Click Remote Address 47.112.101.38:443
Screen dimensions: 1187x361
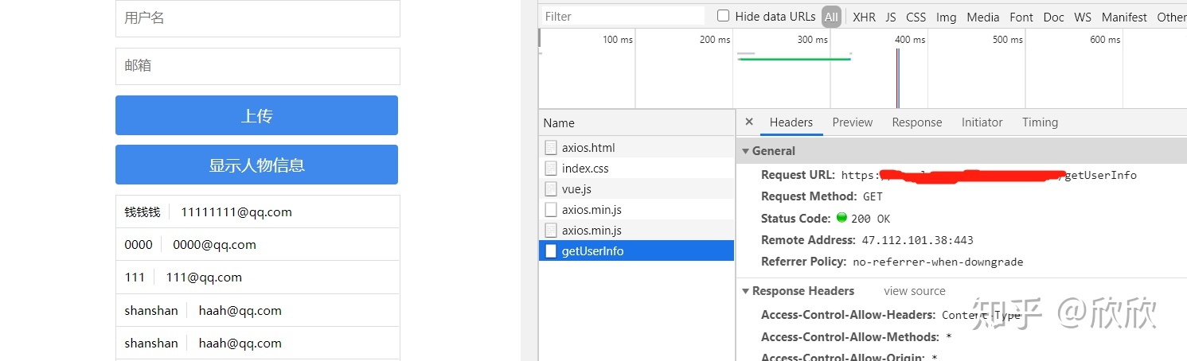click(x=917, y=240)
